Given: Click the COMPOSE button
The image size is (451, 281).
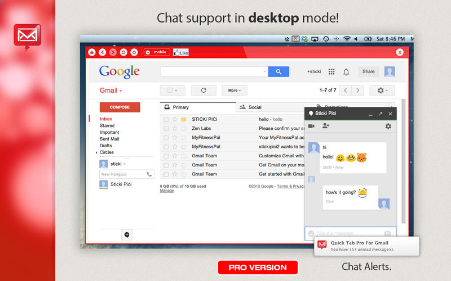Looking at the screenshot, I should [x=120, y=107].
